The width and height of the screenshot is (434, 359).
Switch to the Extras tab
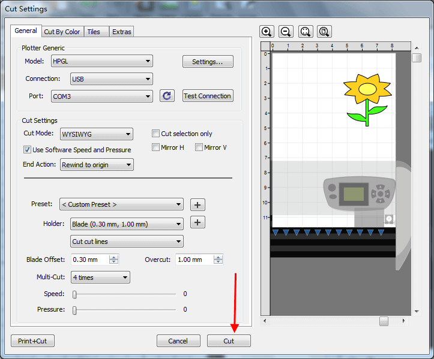point(121,32)
